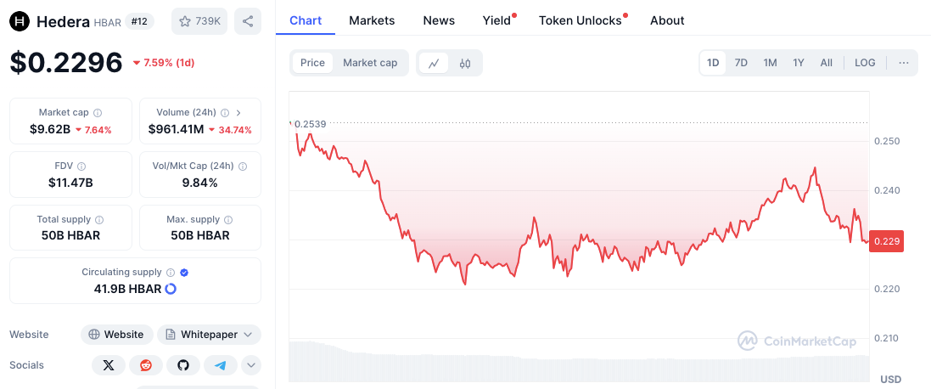Image resolution: width=931 pixels, height=389 pixels.
Task: Click the circulating supply progress ring
Action: tap(171, 289)
